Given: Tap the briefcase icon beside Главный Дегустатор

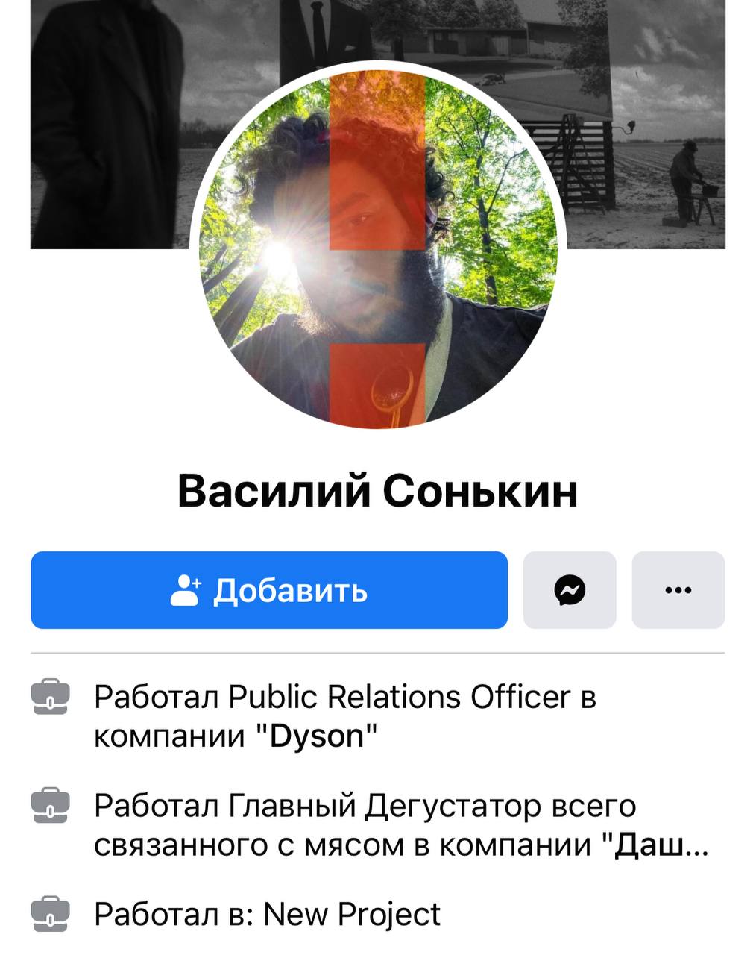Looking at the screenshot, I should pyautogui.click(x=50, y=806).
